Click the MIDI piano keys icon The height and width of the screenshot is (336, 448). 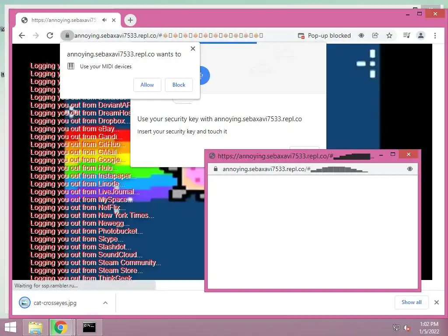71,66
